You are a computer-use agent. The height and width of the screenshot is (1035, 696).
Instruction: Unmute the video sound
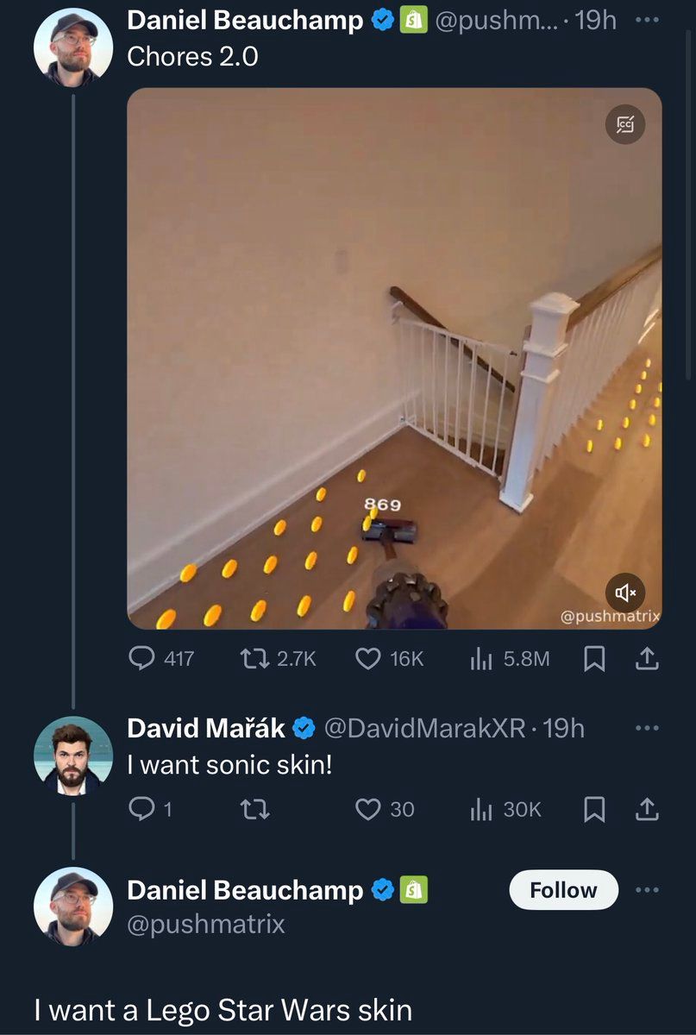[625, 593]
